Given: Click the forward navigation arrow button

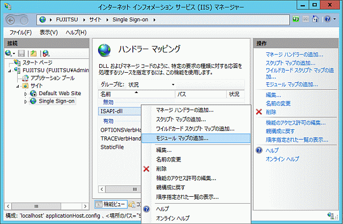Looking at the screenshot, I should click(24, 20).
